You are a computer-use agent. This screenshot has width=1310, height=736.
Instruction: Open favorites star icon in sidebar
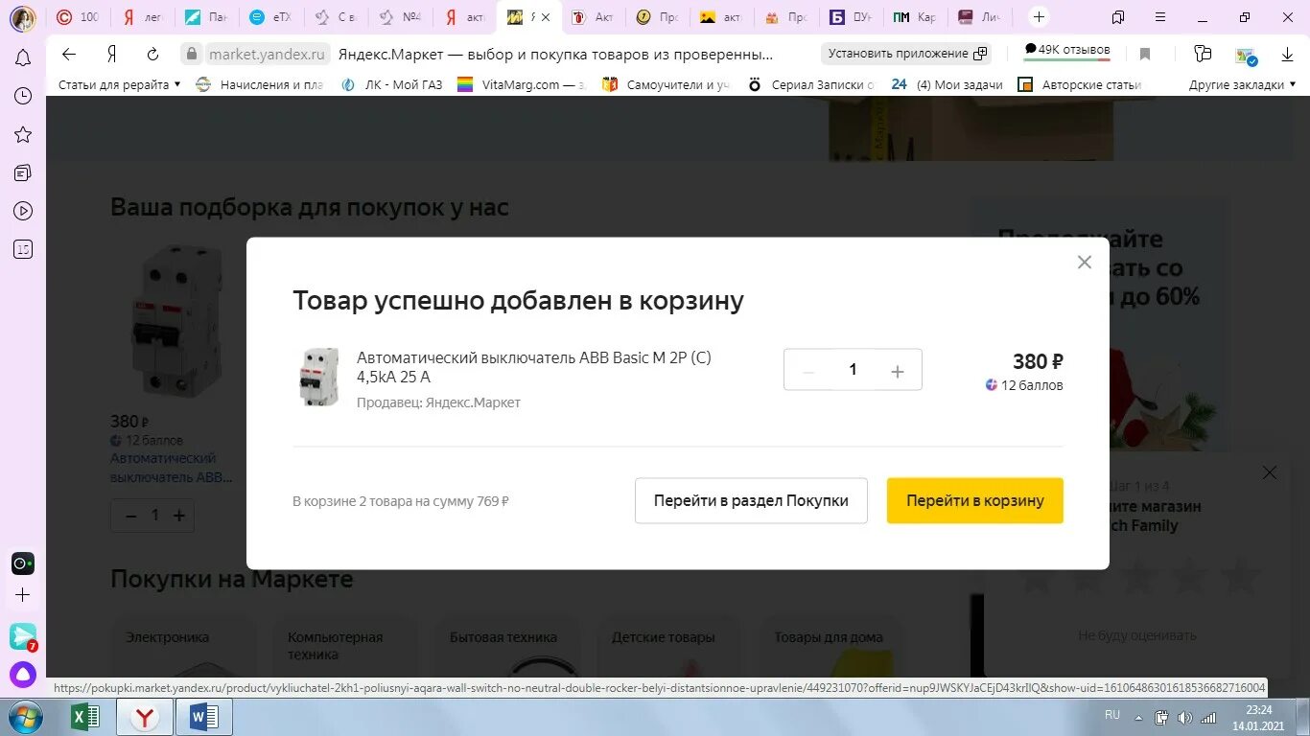(x=23, y=135)
